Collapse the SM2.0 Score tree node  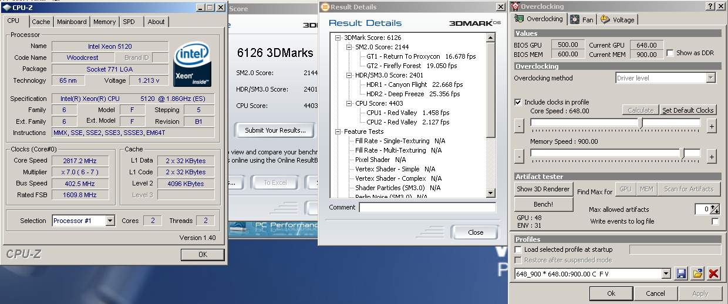point(349,47)
